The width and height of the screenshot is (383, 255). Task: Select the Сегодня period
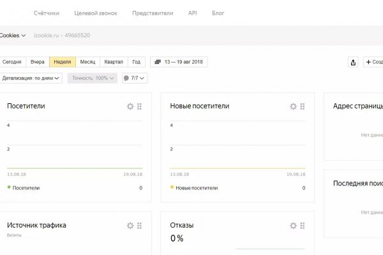12,62
